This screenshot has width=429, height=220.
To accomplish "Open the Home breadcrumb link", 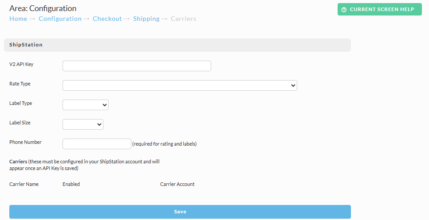I will pyautogui.click(x=18, y=19).
